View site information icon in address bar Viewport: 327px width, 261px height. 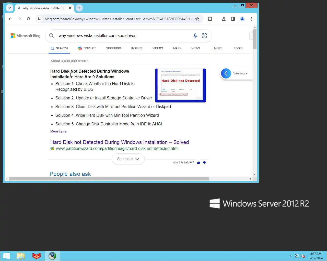pos(40,19)
